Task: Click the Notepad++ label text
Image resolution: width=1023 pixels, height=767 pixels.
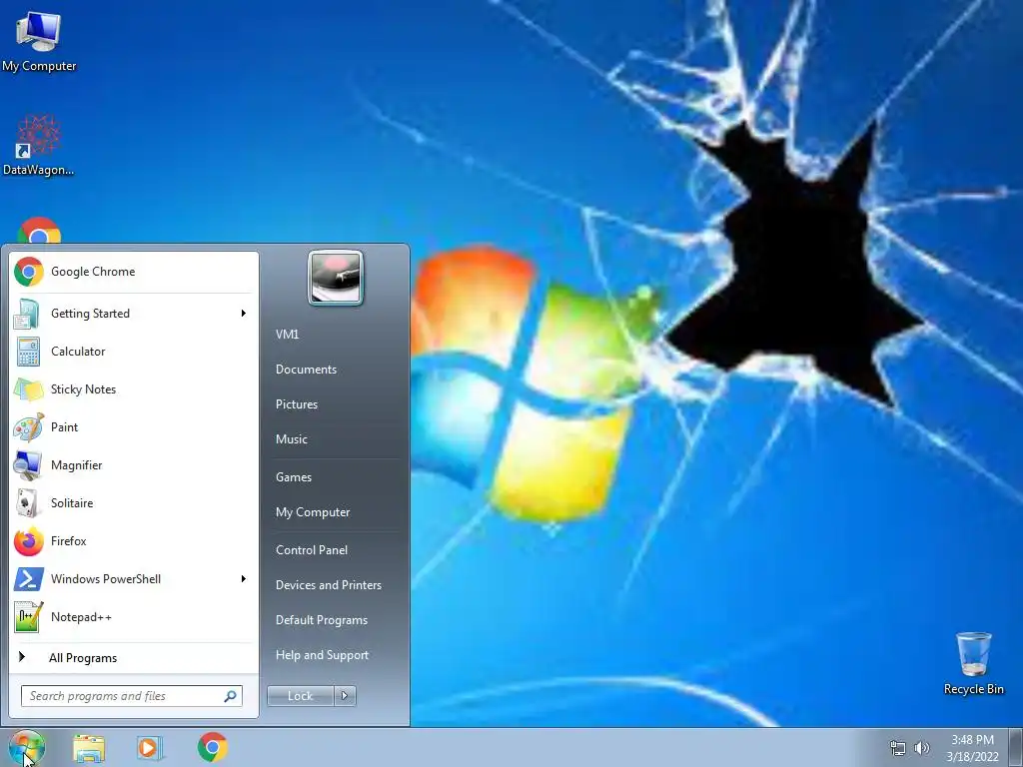Action: tap(81, 617)
